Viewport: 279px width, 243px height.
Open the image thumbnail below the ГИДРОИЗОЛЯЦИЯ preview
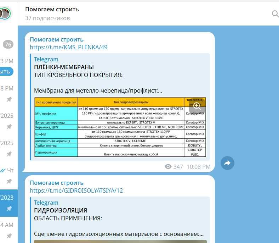(120, 241)
